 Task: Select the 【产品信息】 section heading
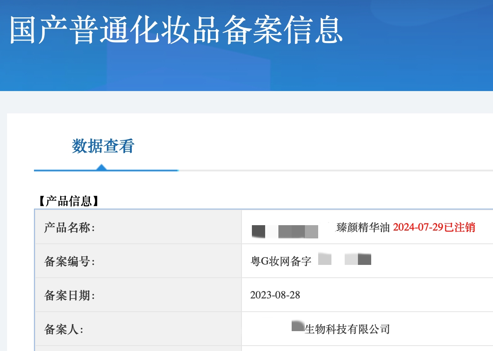coord(69,202)
